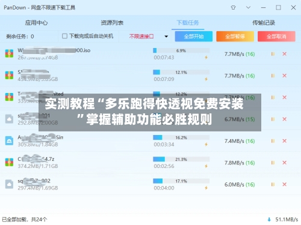
Task: Click the 21.3% progress bar
Action: click(181, 159)
